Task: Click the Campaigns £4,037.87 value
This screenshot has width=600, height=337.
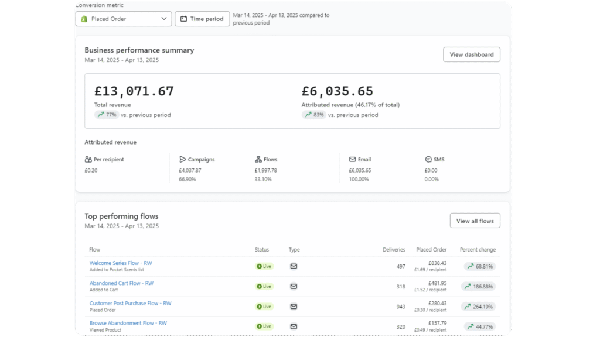Action: [x=190, y=170]
